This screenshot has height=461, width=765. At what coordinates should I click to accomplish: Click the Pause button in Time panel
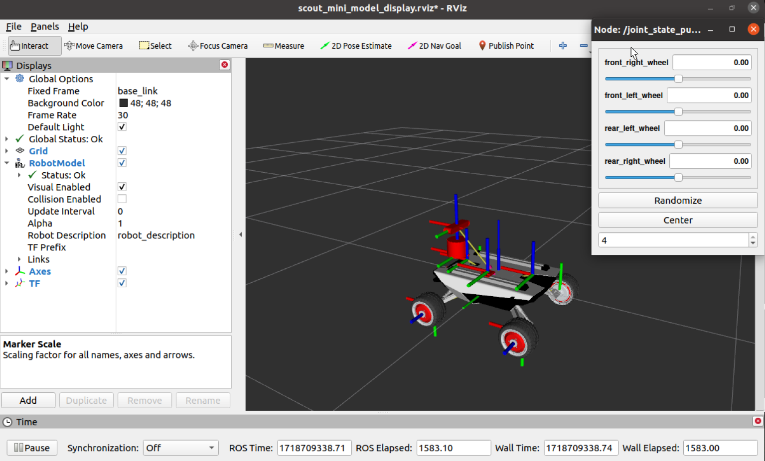tap(32, 448)
